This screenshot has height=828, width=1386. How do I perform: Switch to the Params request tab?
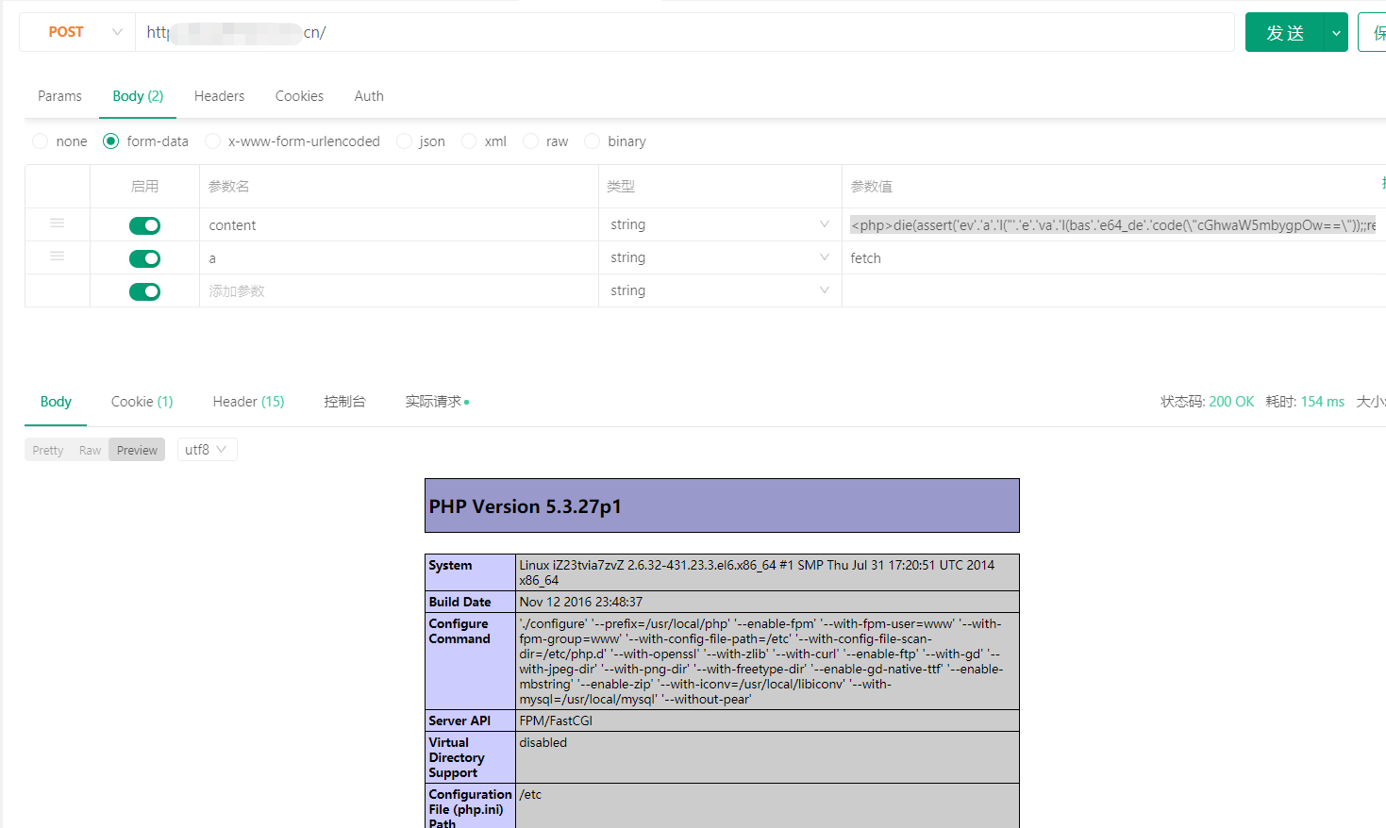pyautogui.click(x=59, y=96)
